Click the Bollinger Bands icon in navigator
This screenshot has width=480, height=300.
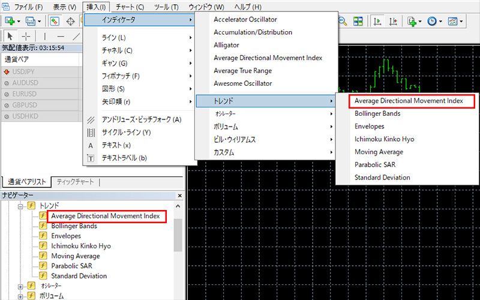coord(43,226)
